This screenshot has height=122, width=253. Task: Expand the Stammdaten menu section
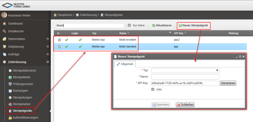click(x=48, y=39)
